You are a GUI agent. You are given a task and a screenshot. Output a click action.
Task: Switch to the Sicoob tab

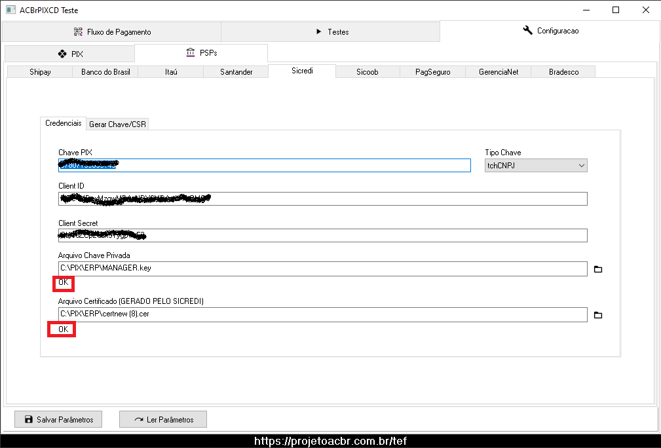(x=367, y=72)
